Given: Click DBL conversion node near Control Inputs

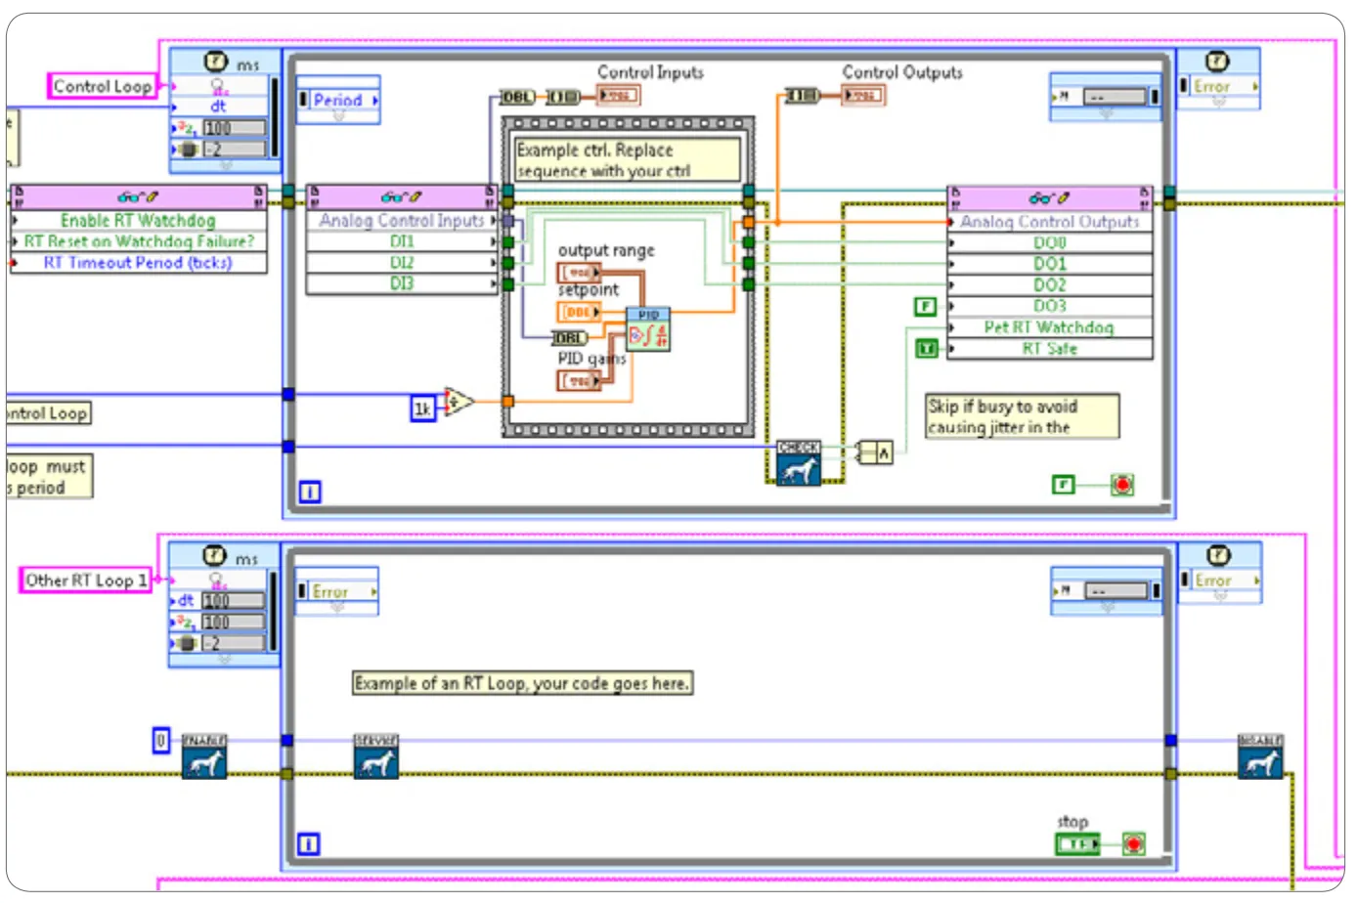Looking at the screenshot, I should (x=516, y=96).
